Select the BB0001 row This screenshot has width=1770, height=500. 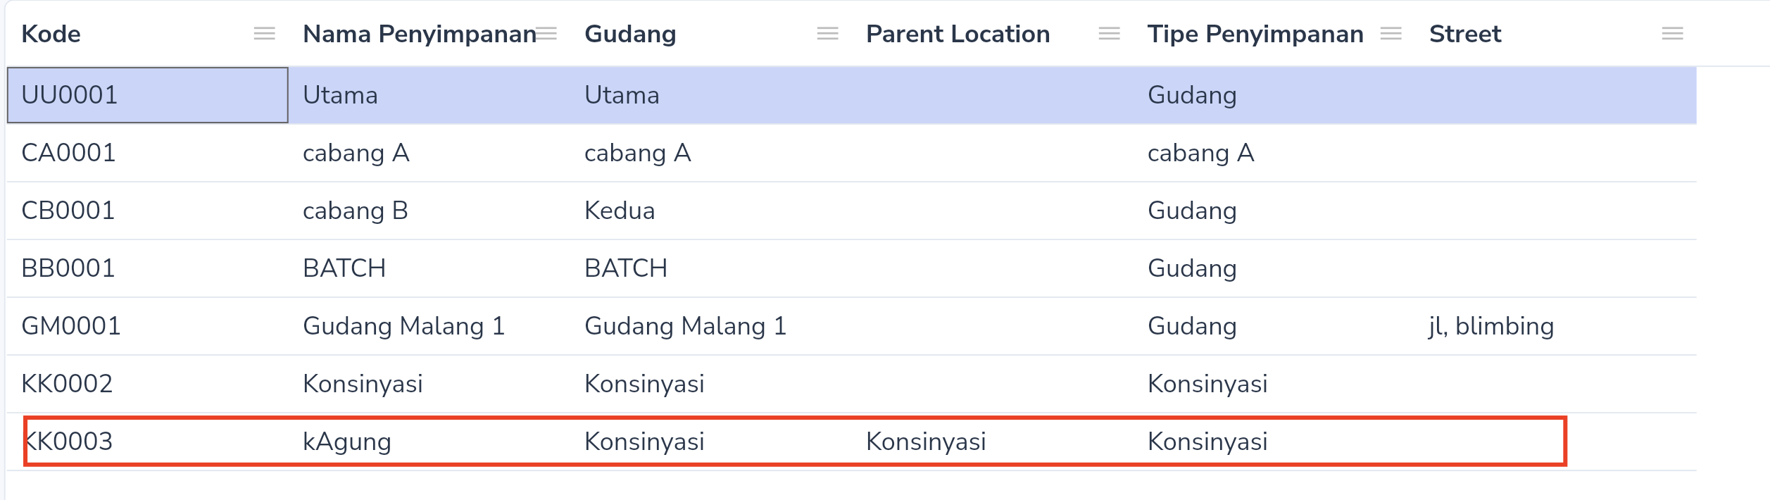(x=852, y=268)
